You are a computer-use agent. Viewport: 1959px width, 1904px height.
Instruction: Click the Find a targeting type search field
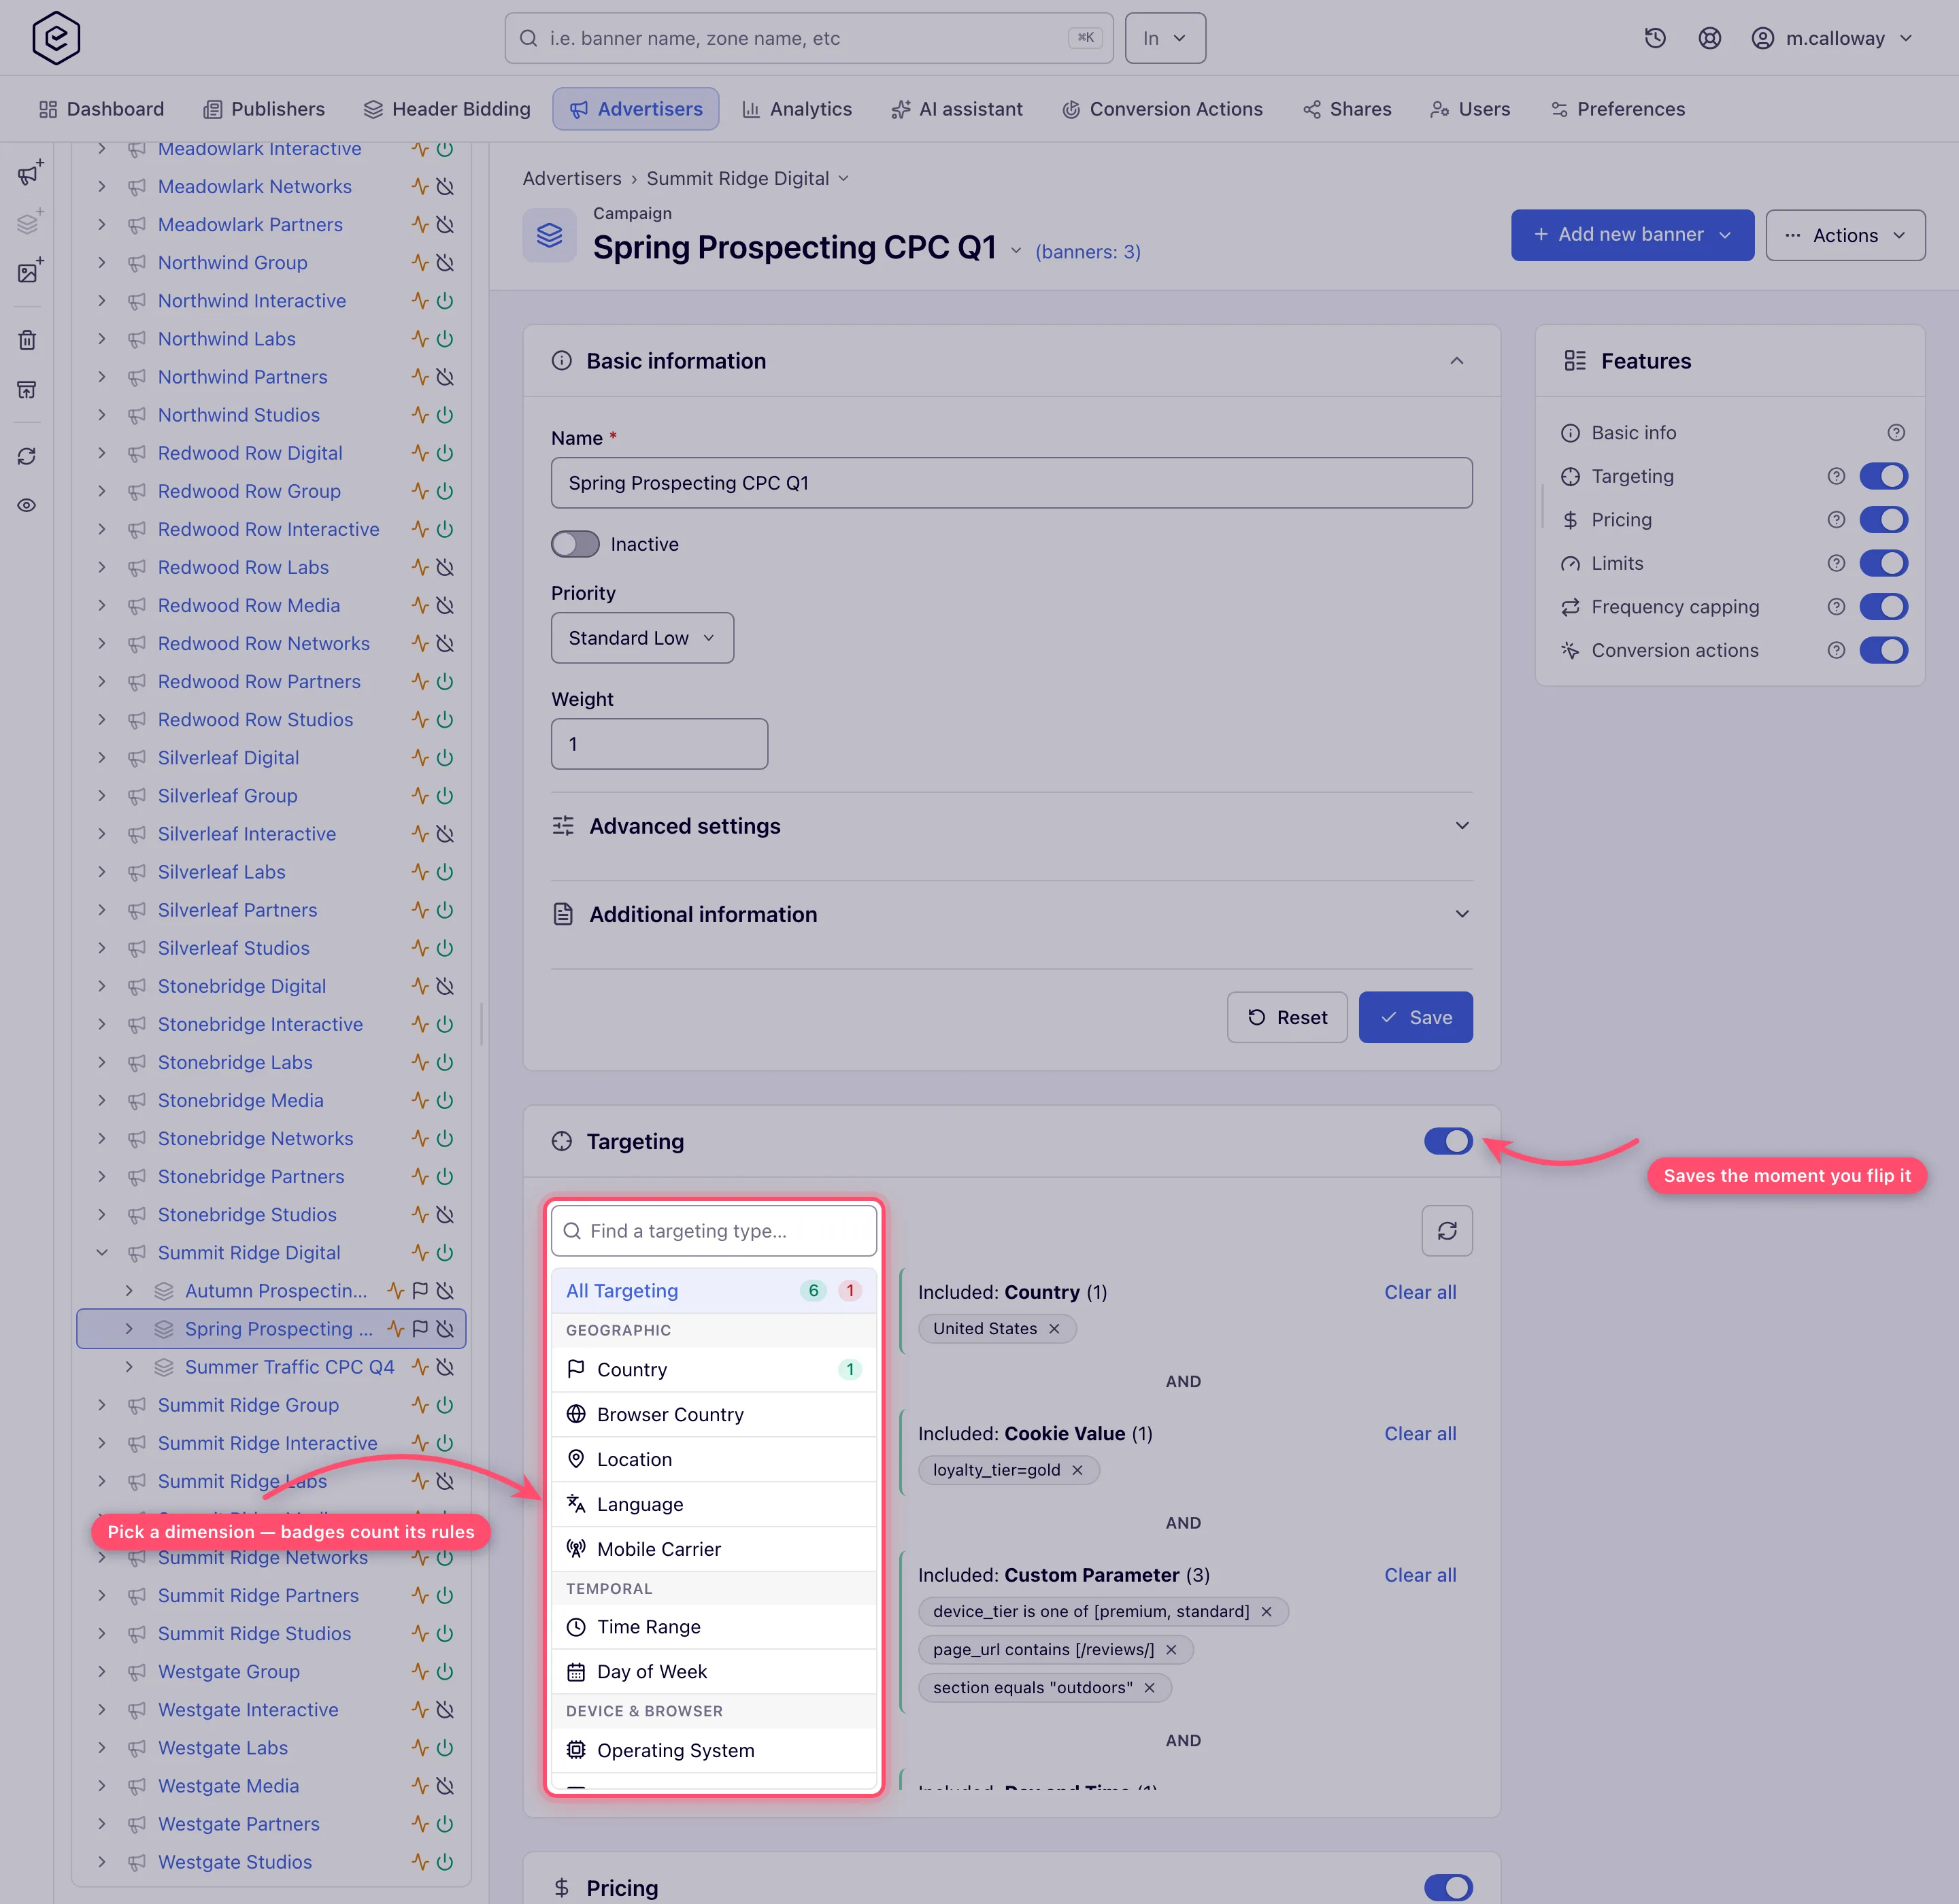point(714,1230)
